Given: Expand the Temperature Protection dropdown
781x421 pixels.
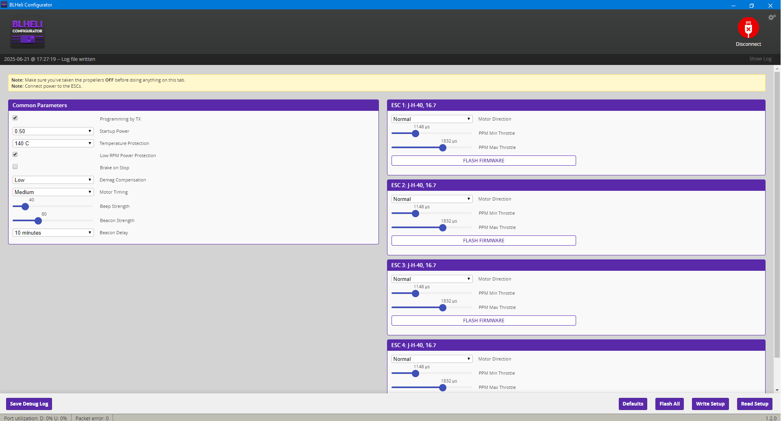Looking at the screenshot, I should pyautogui.click(x=53, y=143).
